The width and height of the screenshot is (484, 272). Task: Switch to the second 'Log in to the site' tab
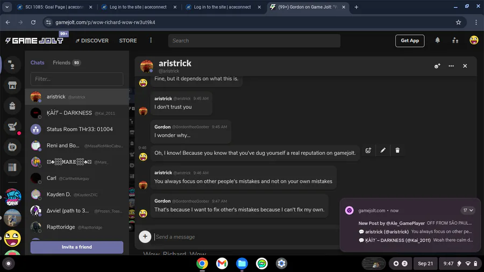coord(223,7)
